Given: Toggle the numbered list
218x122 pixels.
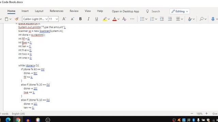Looking at the screenshot, I should coord(152,19).
